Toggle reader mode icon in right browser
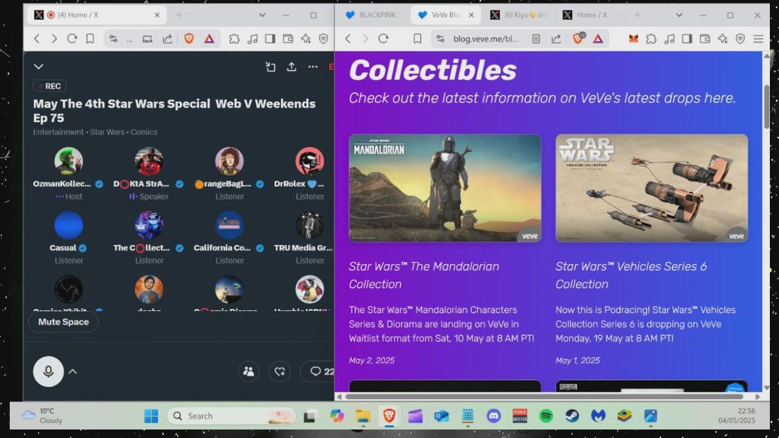779x438 pixels. pos(536,39)
